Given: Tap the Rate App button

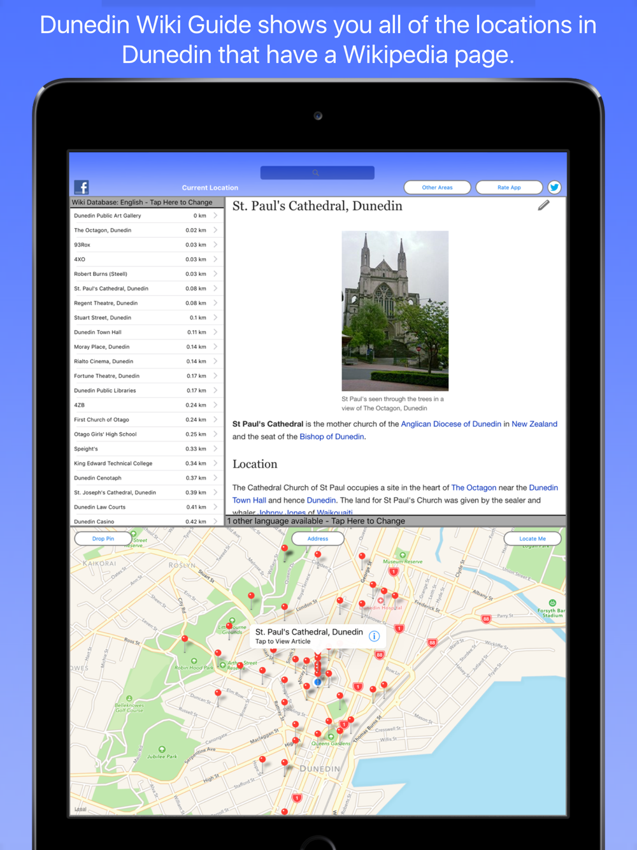Looking at the screenshot, I should pos(509,187).
